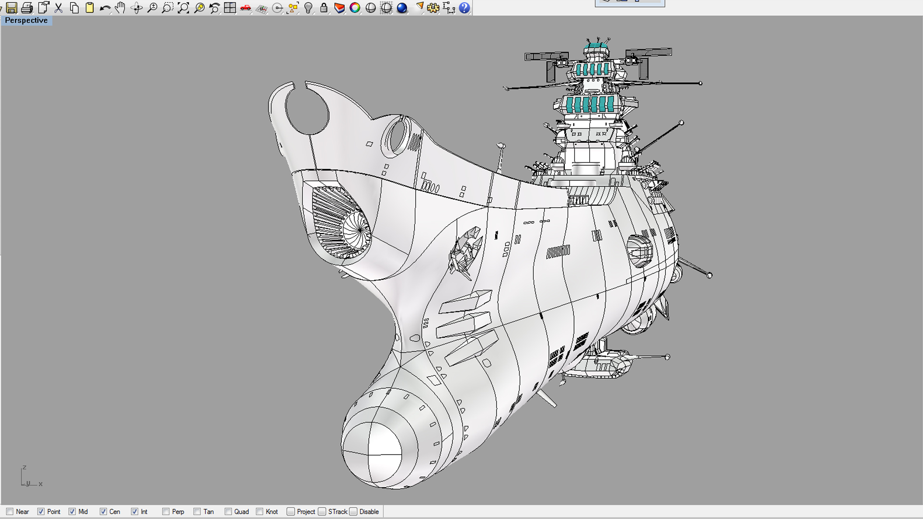Enable wireframe sphere display icon
Image resolution: width=923 pixels, height=519 pixels.
pyautogui.click(x=386, y=8)
